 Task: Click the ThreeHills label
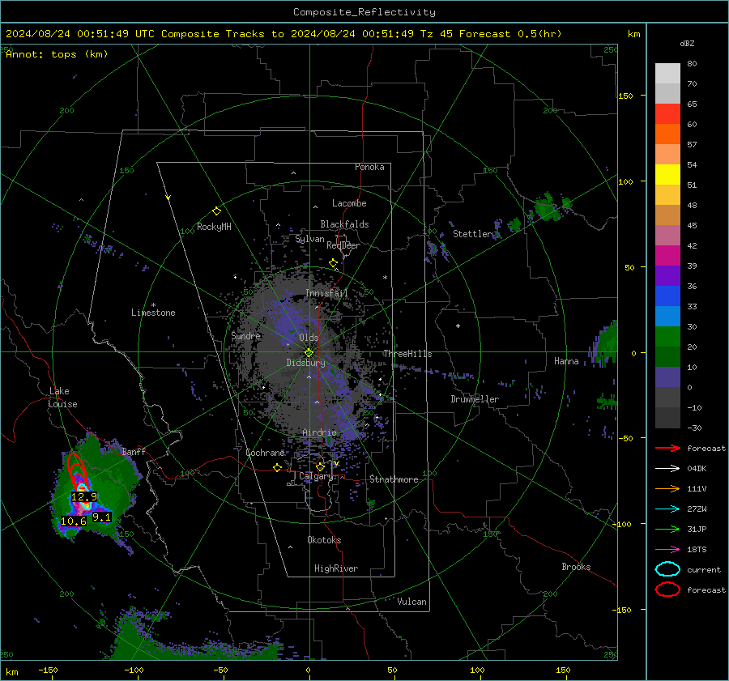pyautogui.click(x=407, y=354)
